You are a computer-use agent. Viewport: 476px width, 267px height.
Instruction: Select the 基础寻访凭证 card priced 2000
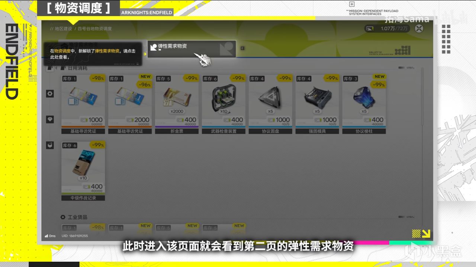[x=130, y=104]
